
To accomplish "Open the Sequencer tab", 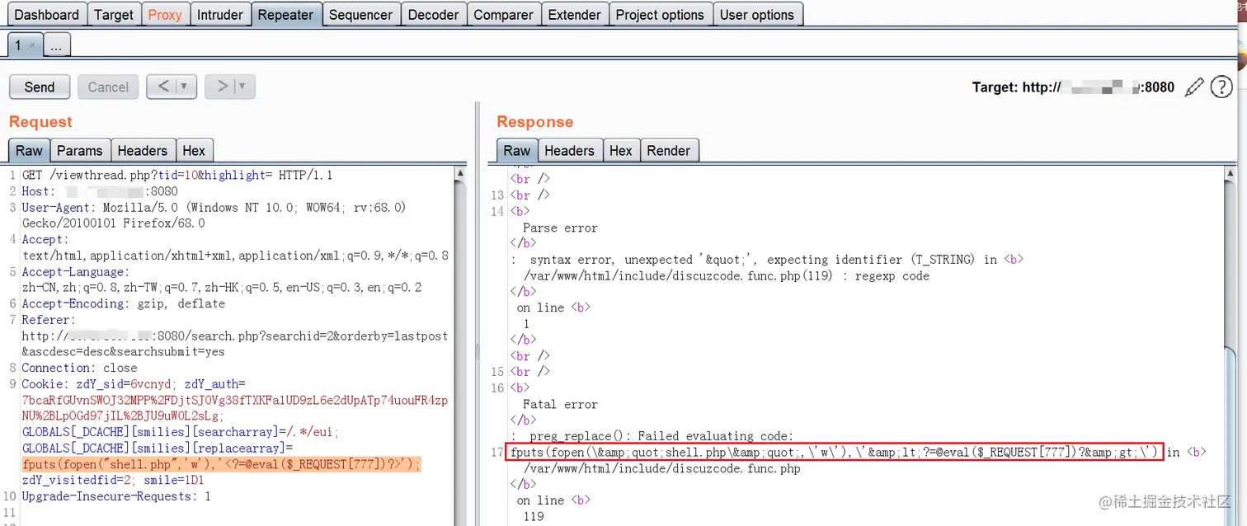I will [361, 15].
